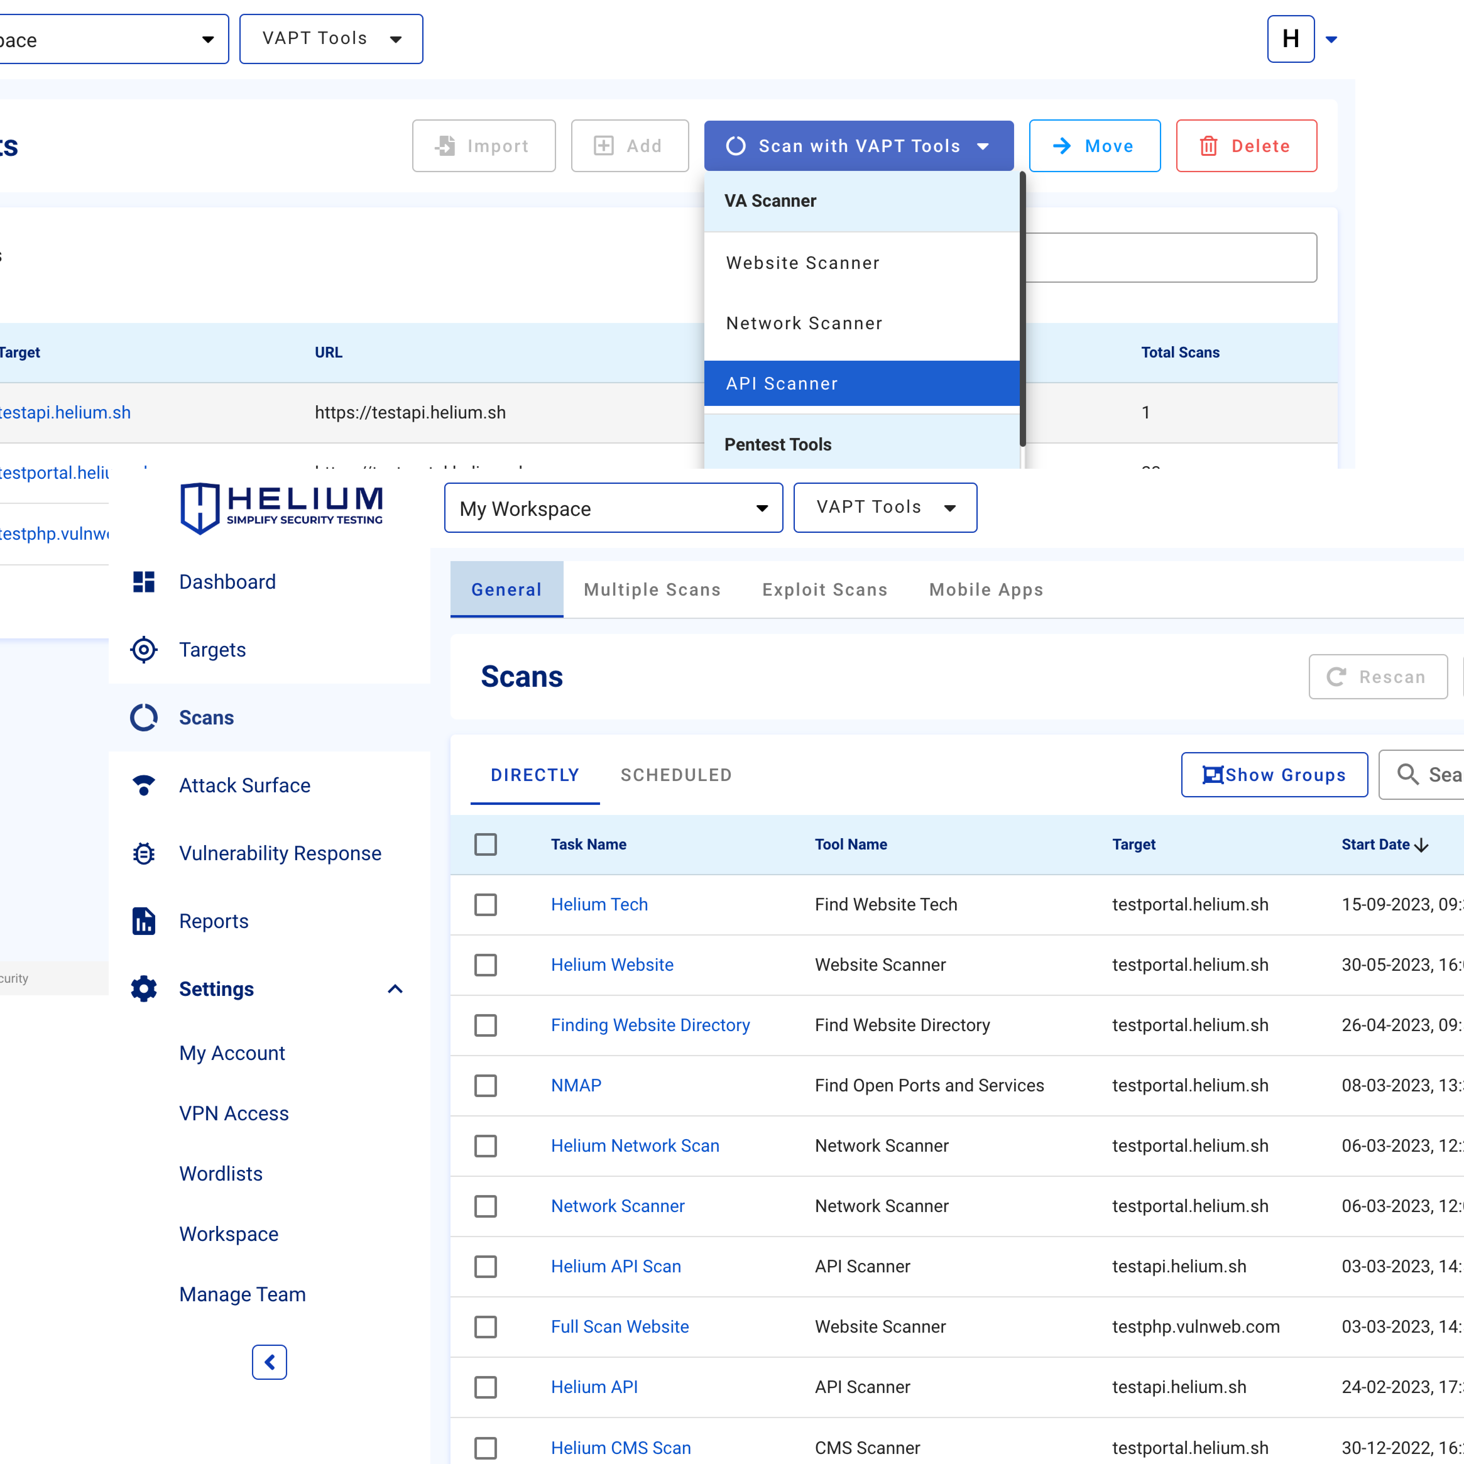
Task: Open the My Workspace dropdown
Action: pyautogui.click(x=613, y=508)
